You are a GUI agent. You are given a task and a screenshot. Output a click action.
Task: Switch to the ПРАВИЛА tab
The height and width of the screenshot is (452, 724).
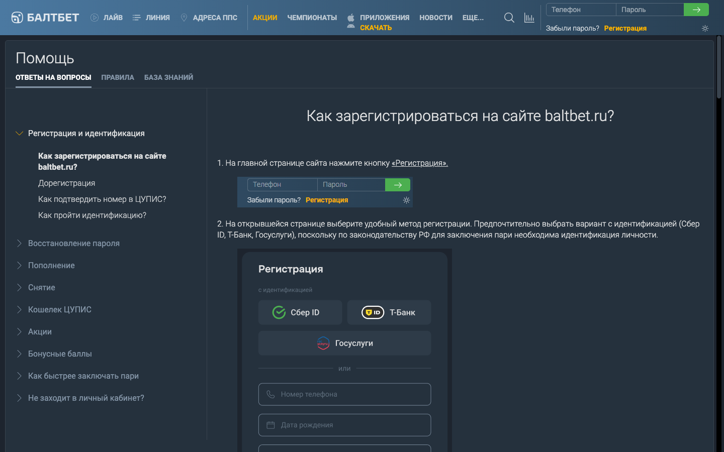117,77
